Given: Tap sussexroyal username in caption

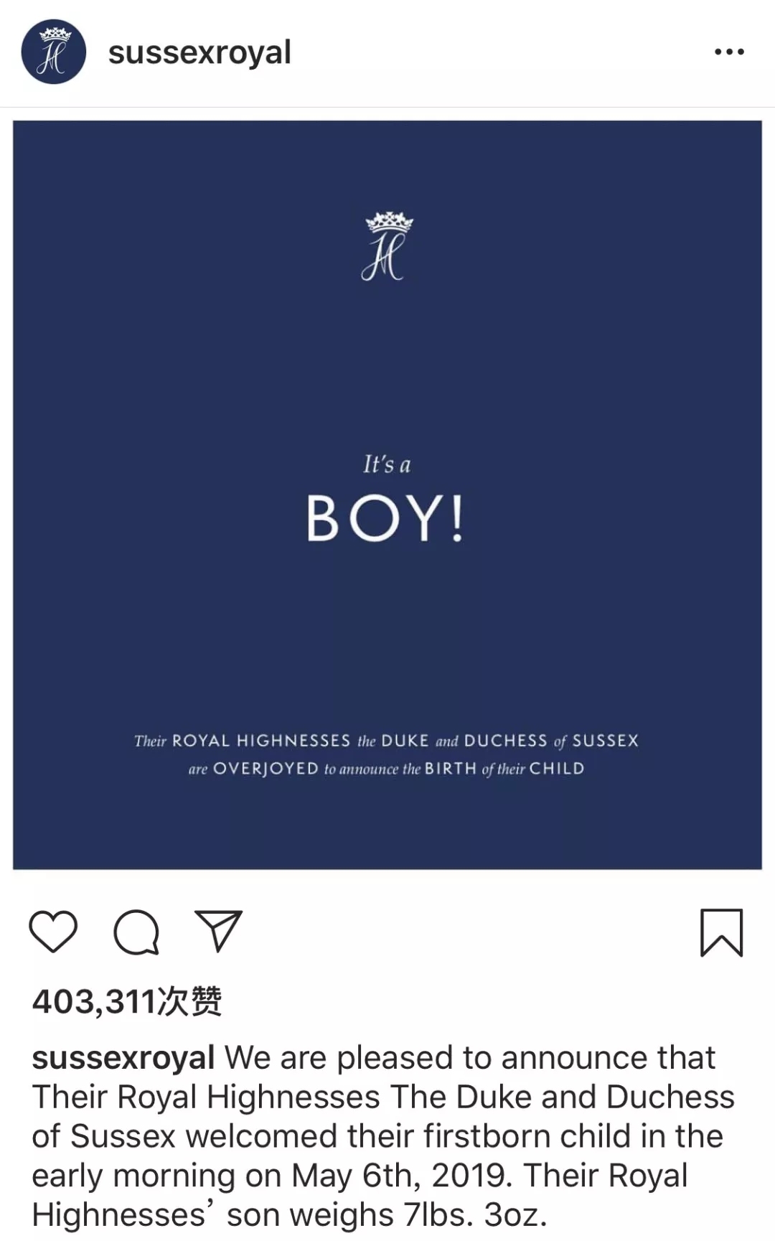Looking at the screenshot, I should point(123,1058).
